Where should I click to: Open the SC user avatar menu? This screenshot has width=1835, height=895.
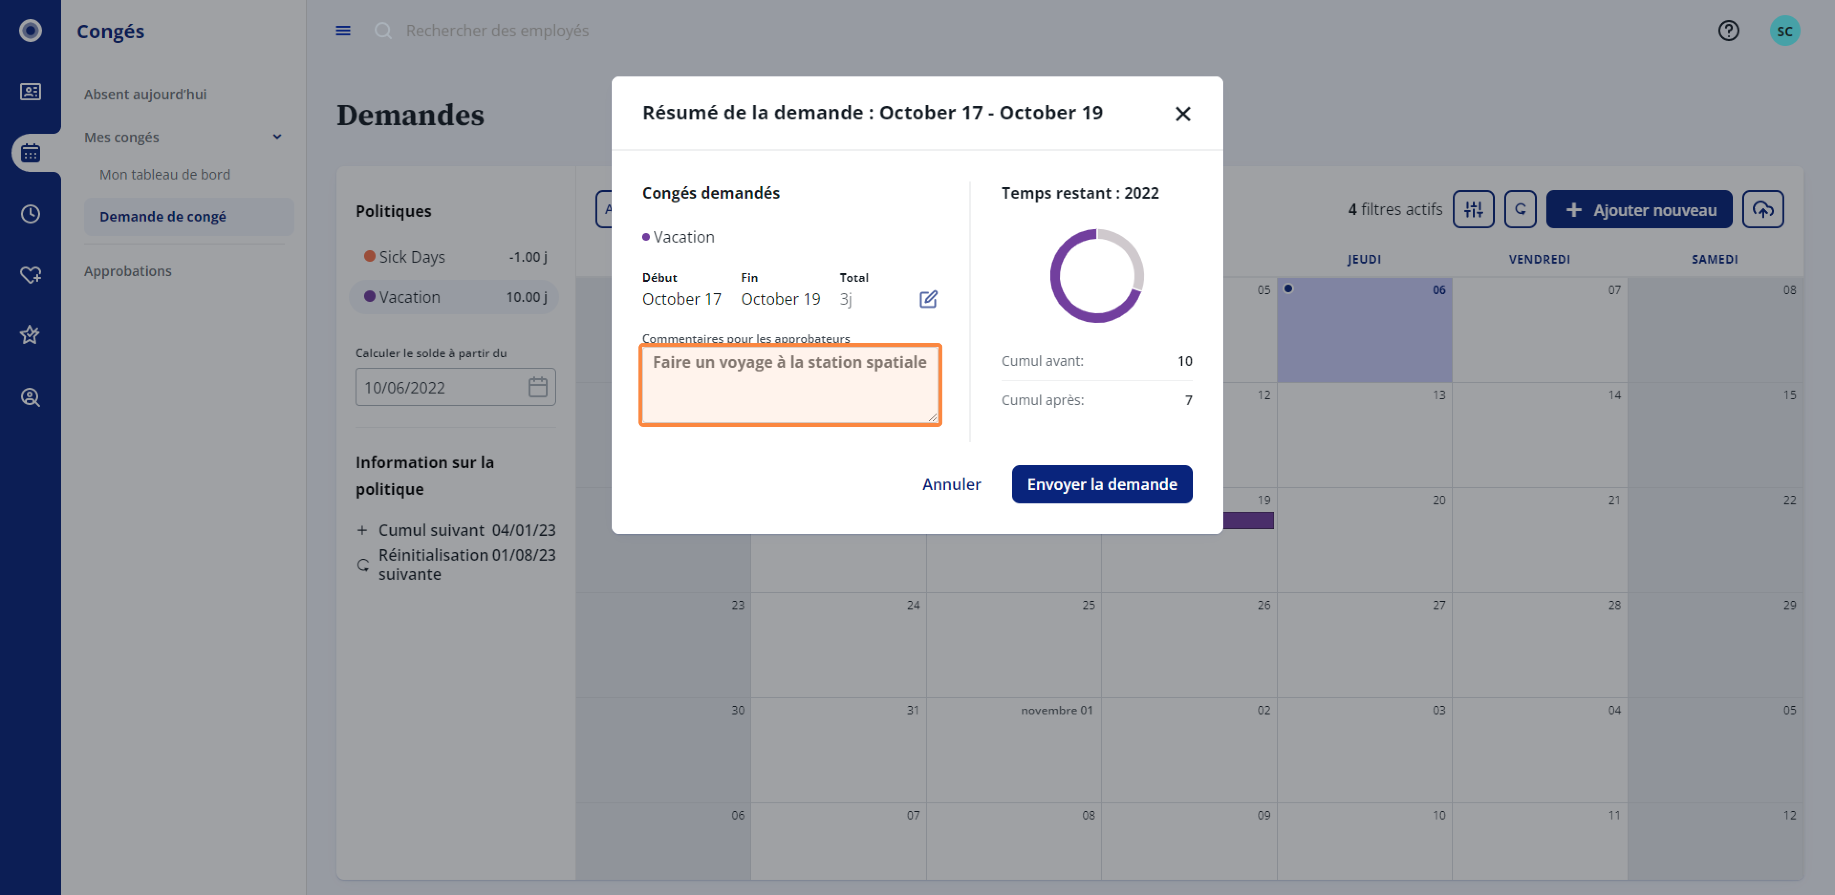[1784, 31]
